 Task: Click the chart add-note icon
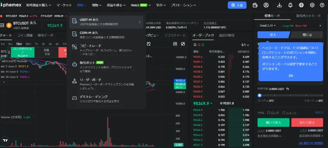pos(149,44)
